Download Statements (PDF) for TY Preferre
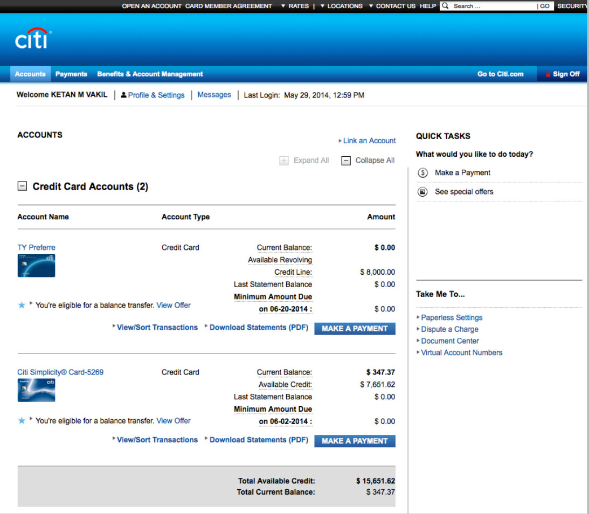 (x=259, y=328)
